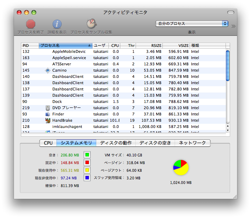
Task: Click the 565.31 MB active memory value
Action: 70,170
